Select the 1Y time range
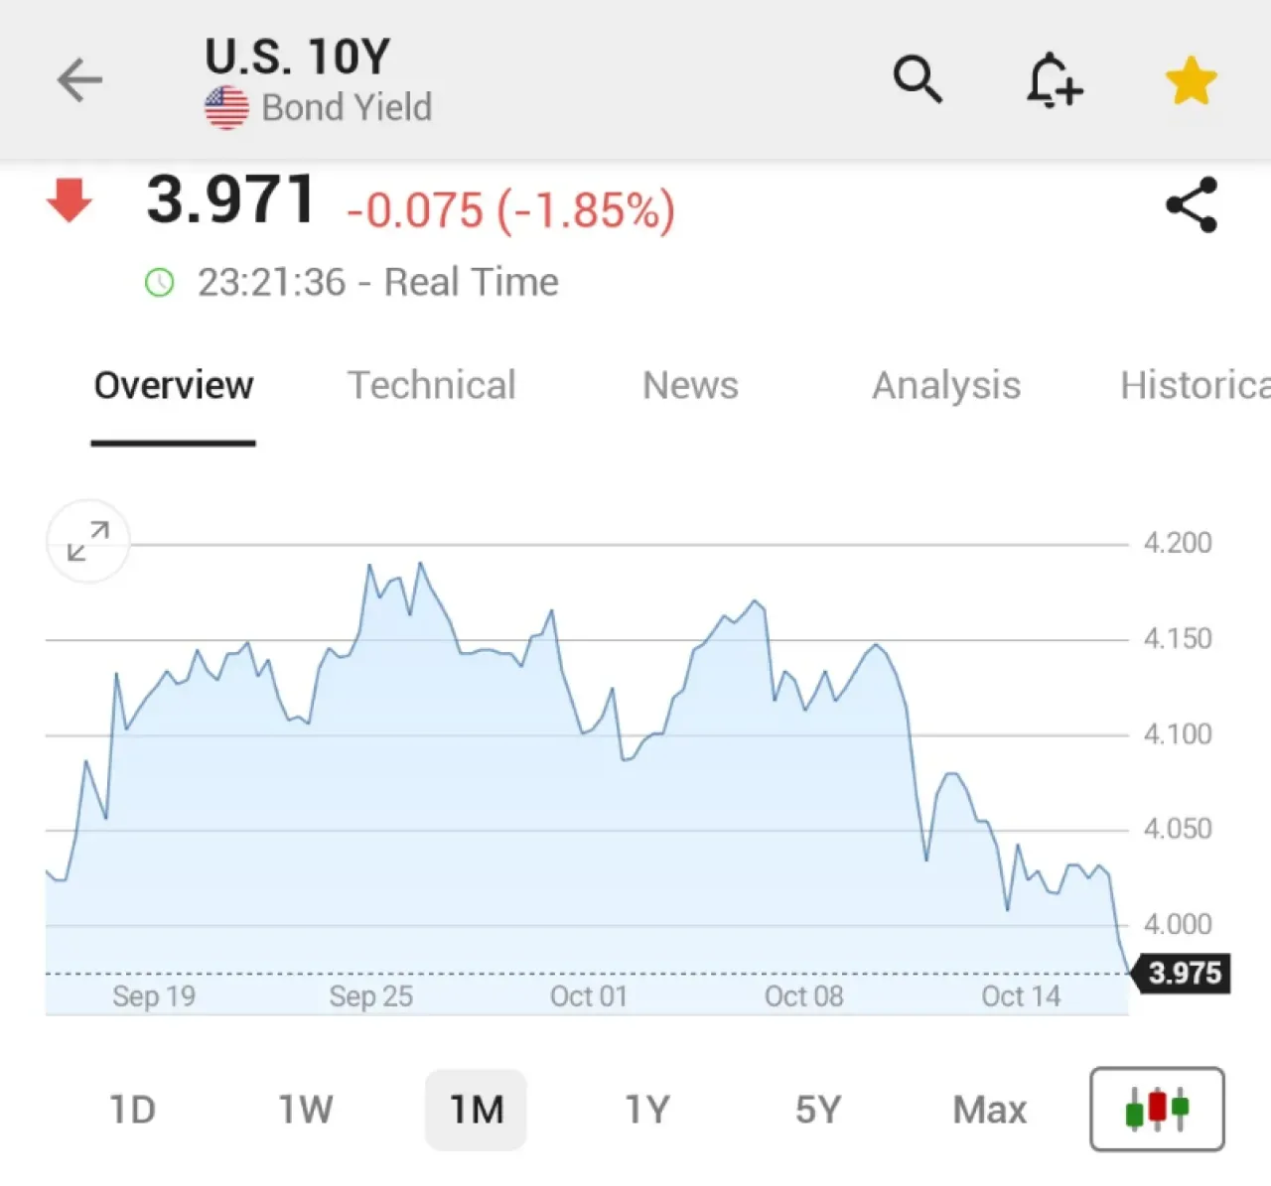The width and height of the screenshot is (1271, 1186). [647, 1110]
